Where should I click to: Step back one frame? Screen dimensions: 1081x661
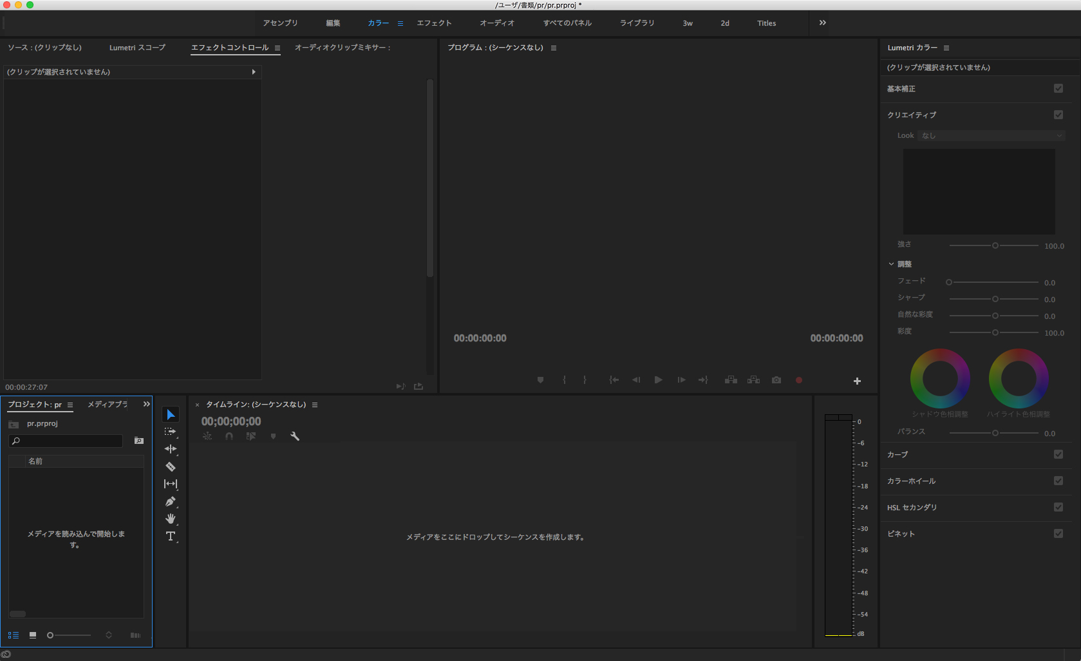click(x=636, y=380)
